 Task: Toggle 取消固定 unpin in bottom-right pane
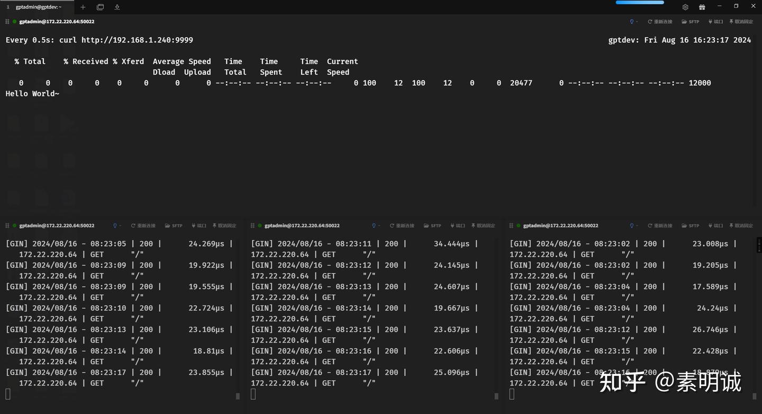(x=741, y=226)
